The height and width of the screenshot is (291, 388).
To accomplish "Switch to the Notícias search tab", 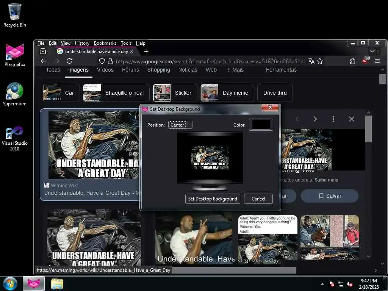I will [x=188, y=70].
